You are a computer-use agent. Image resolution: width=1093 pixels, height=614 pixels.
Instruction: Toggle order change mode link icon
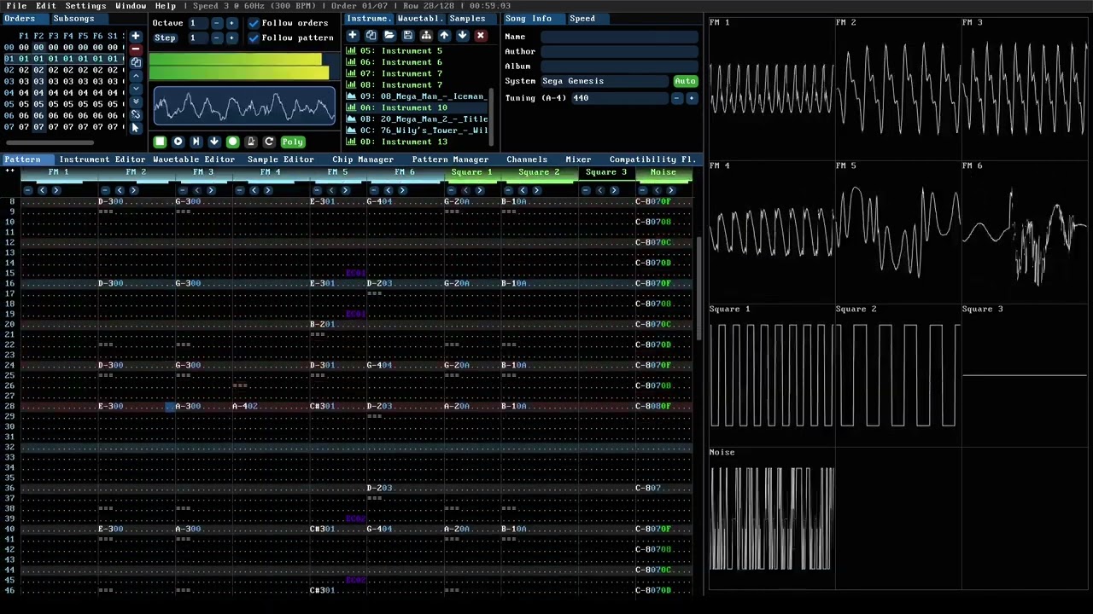pos(135,114)
